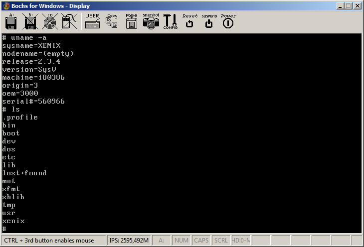Click the Copy toolbar icon
The height and width of the screenshot is (247, 364).
click(x=112, y=21)
